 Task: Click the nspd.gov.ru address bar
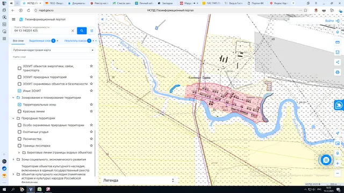46,10
